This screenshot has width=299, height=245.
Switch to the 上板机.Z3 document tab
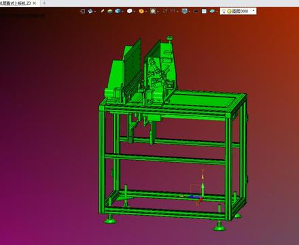[x=16, y=3]
